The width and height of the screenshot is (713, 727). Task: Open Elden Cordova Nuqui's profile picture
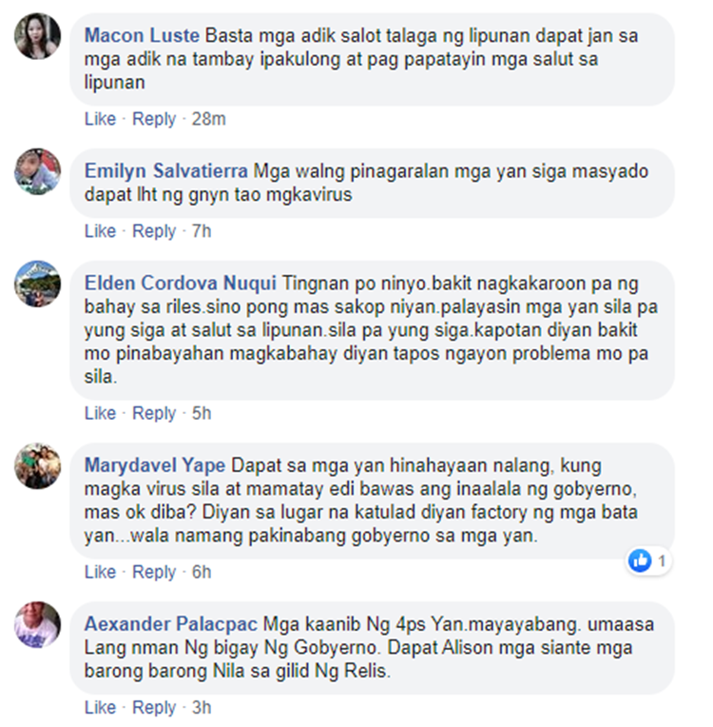[37, 284]
